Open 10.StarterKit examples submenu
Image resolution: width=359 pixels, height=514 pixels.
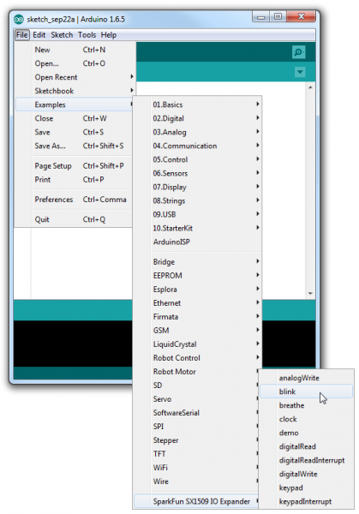197,229
